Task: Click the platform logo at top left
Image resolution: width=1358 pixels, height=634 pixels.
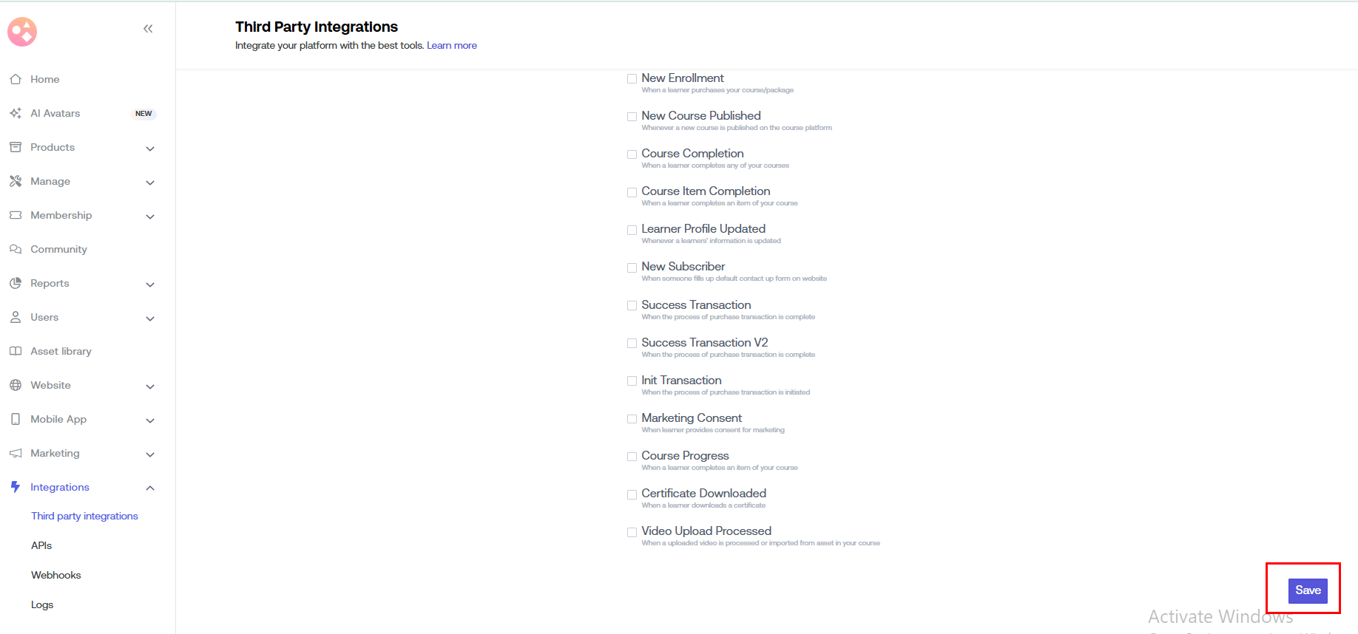Action: point(22,32)
